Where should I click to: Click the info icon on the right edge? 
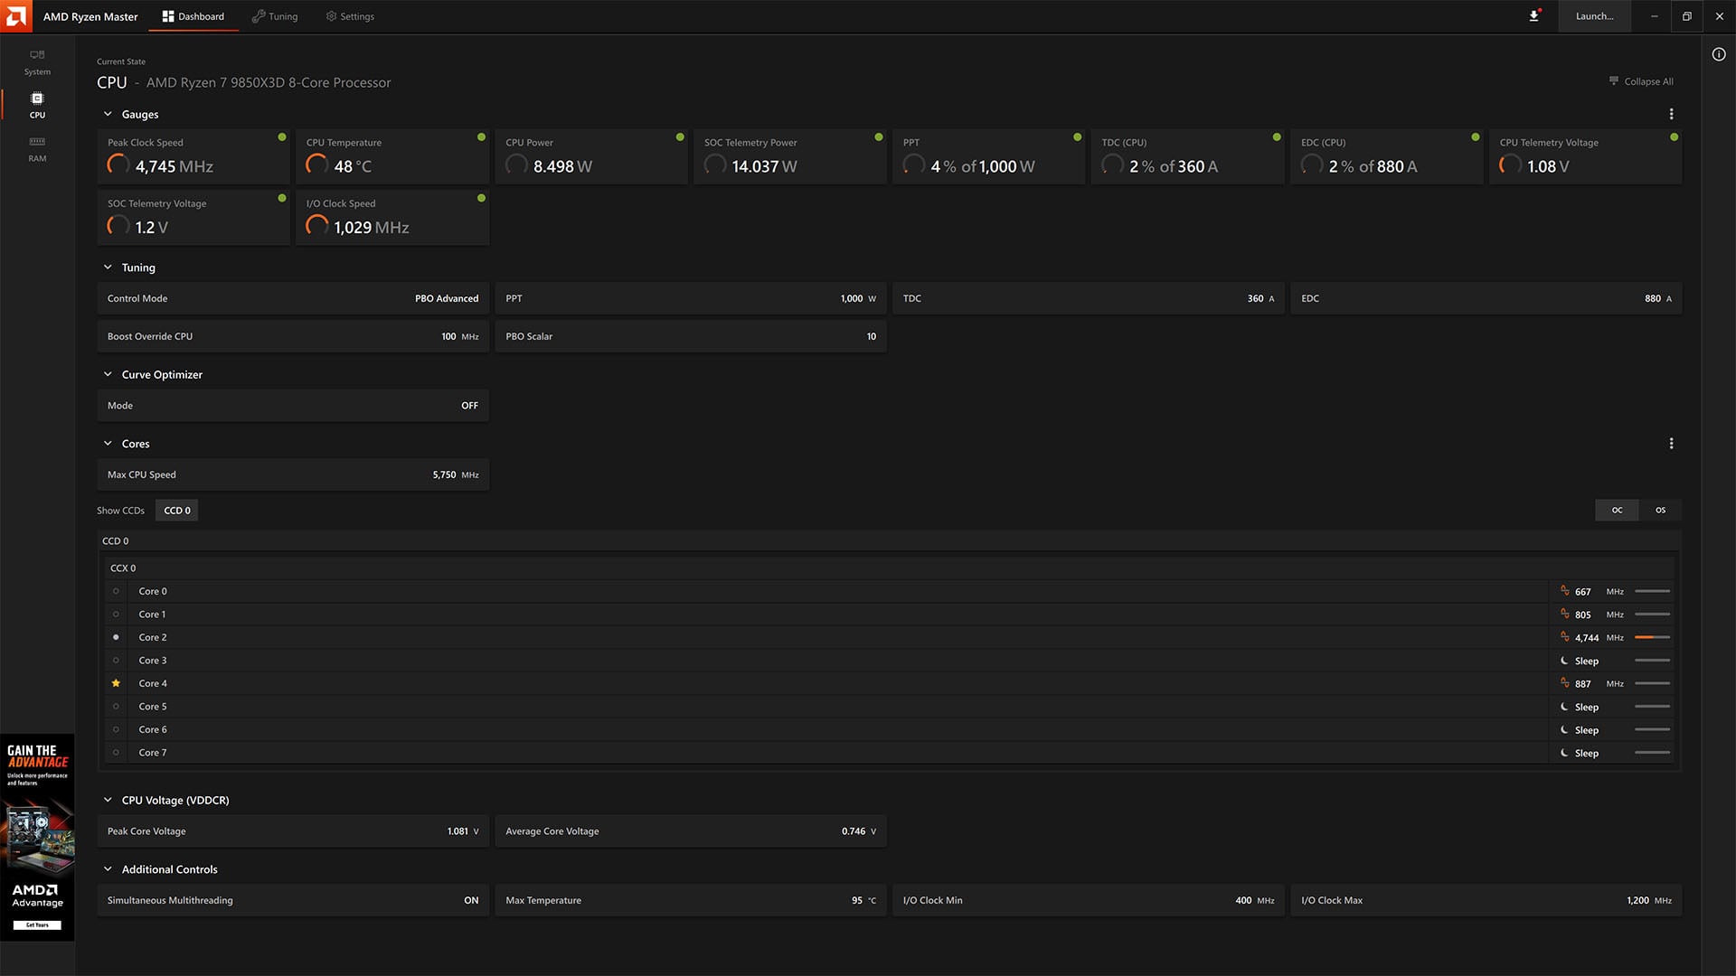point(1718,54)
